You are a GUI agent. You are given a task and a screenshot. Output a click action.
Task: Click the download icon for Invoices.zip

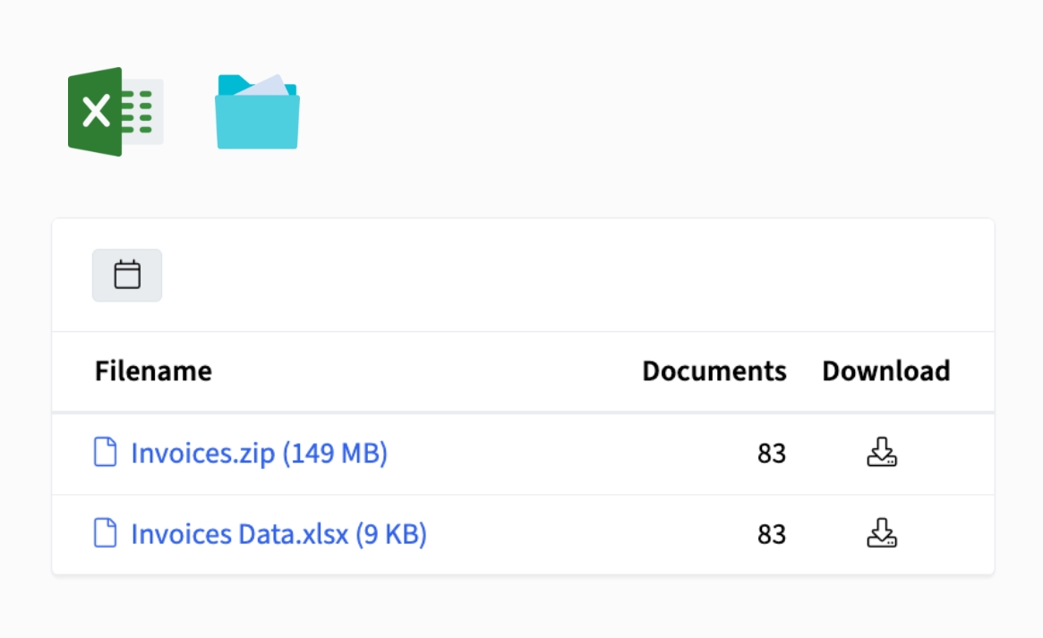pos(883,454)
